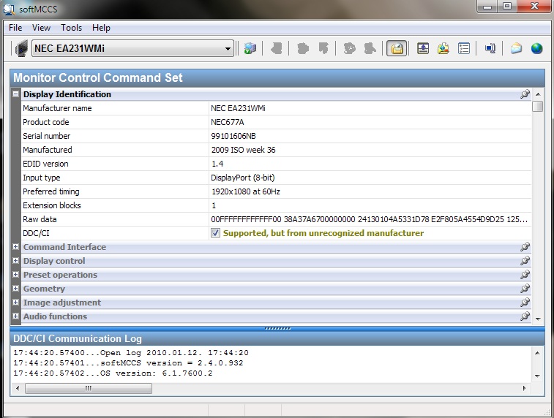Click the pin icon on Display Identification header
The height and width of the screenshot is (418, 554).
pos(525,94)
